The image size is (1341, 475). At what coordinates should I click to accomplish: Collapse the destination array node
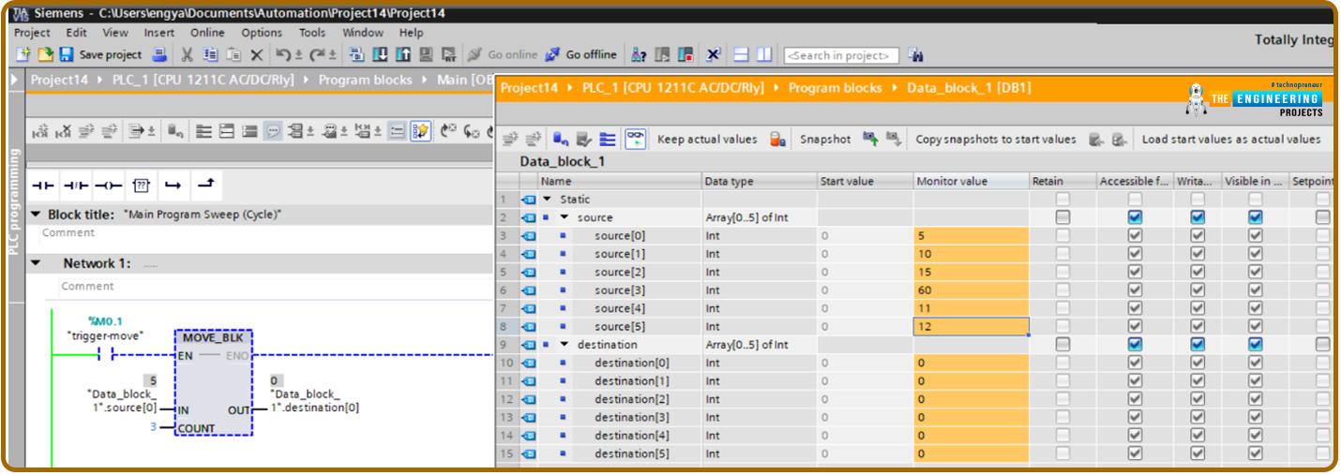click(x=565, y=345)
